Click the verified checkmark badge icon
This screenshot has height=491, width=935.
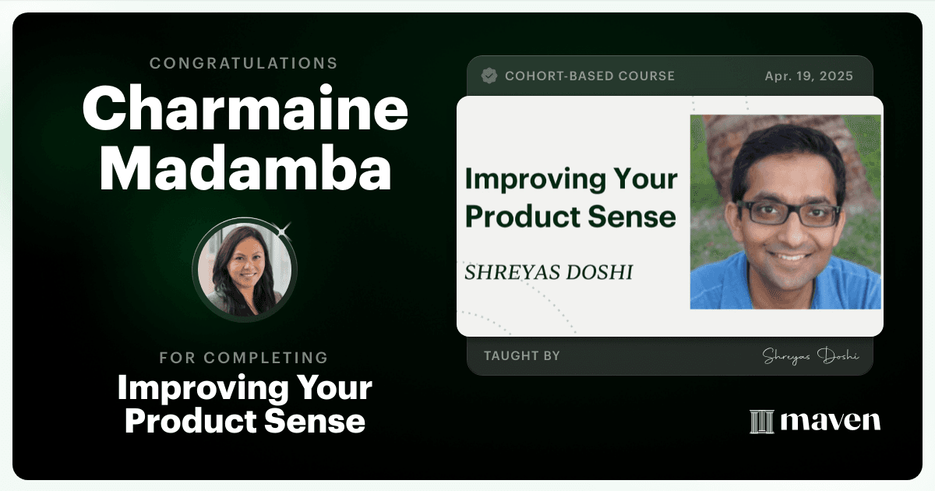coord(489,76)
